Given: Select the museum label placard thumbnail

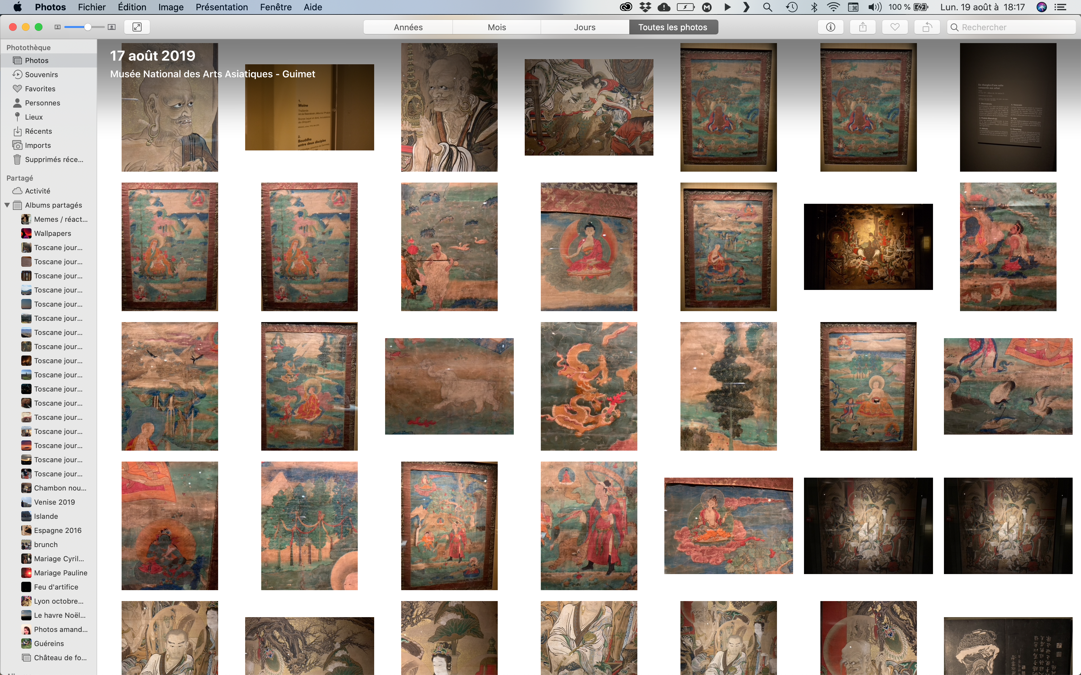Looking at the screenshot, I should (x=309, y=107).
